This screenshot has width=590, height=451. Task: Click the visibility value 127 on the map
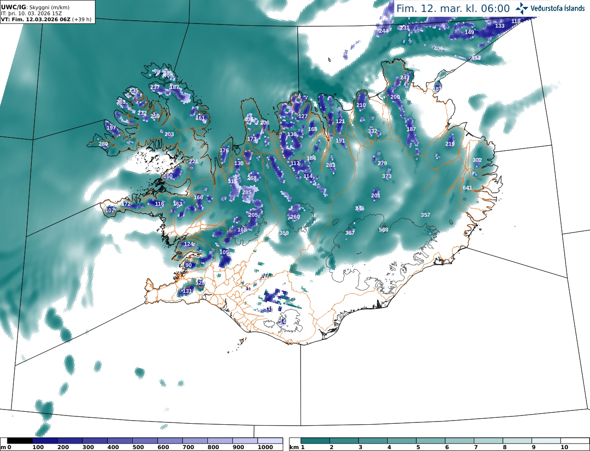pos(303,116)
